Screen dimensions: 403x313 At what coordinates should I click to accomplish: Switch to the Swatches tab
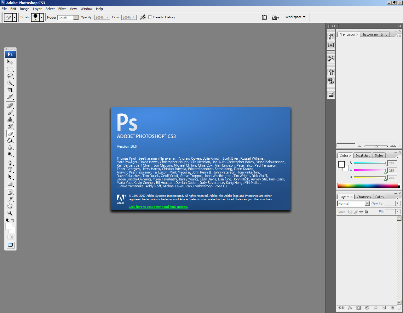pos(362,156)
